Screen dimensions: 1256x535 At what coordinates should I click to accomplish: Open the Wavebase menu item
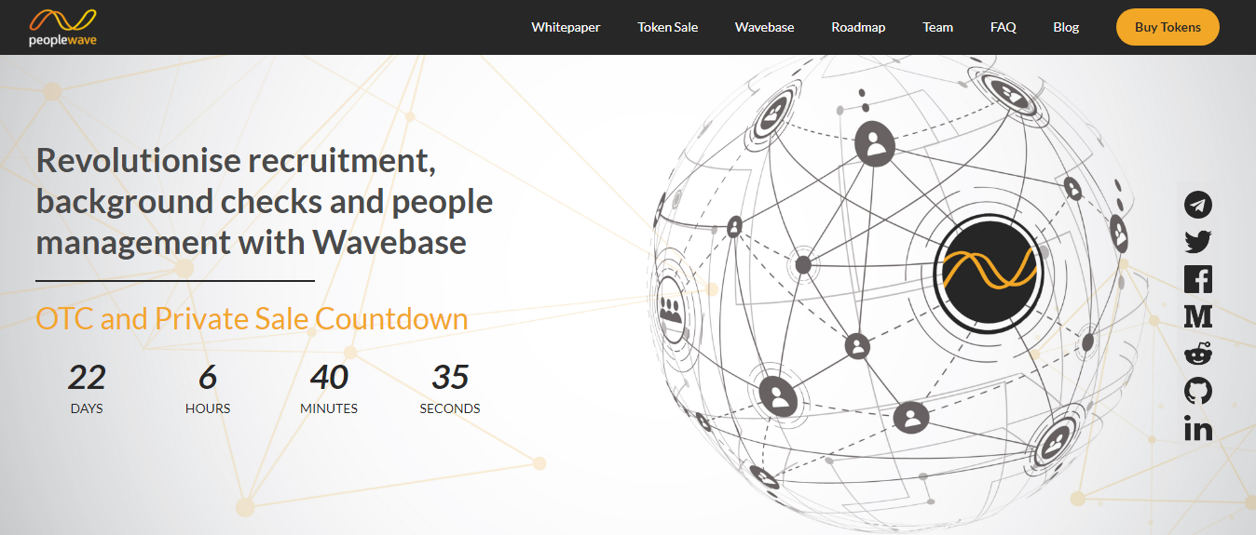click(764, 27)
